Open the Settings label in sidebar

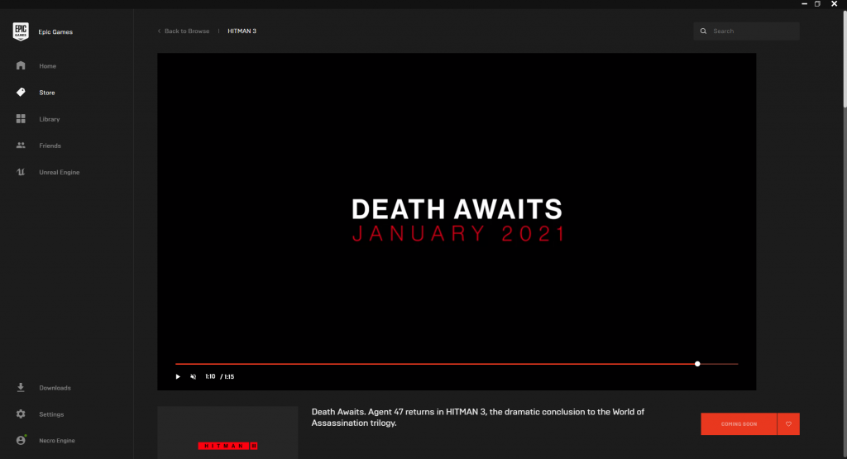pyautogui.click(x=51, y=414)
